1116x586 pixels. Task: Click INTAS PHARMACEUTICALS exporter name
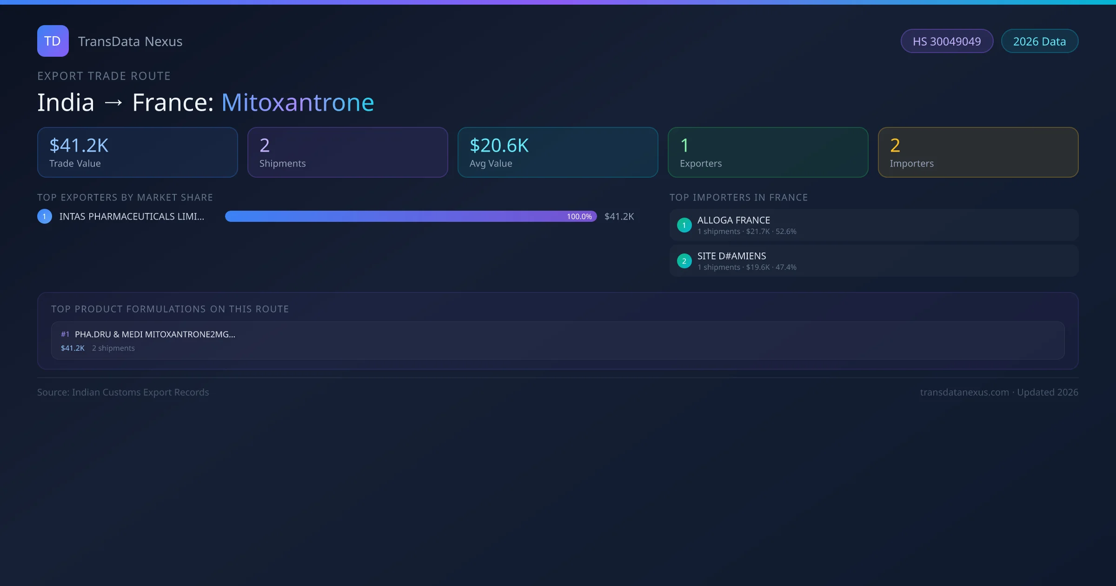tap(132, 217)
